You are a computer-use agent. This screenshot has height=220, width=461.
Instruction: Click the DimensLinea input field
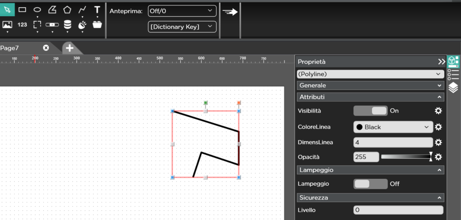pyautogui.click(x=393, y=143)
